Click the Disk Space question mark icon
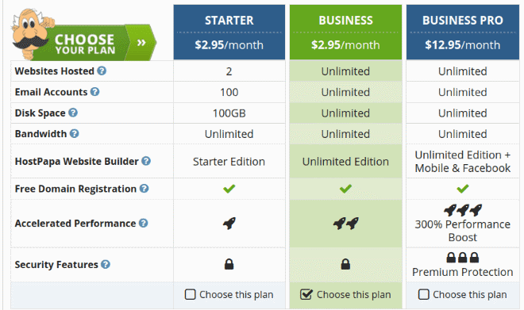 click(73, 113)
